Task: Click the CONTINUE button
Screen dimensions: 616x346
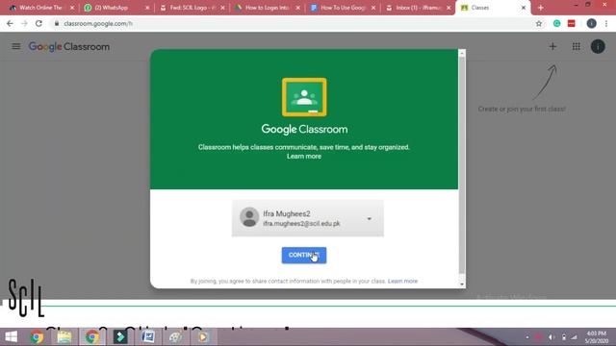Action: pyautogui.click(x=304, y=256)
